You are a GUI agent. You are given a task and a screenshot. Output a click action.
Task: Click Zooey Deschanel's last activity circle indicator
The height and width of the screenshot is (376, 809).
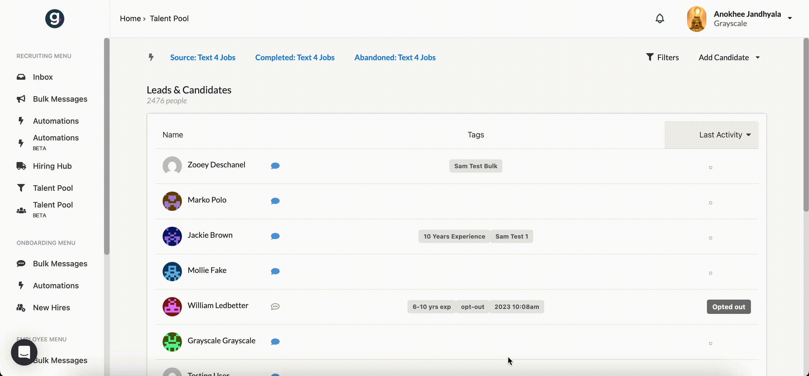(x=710, y=168)
